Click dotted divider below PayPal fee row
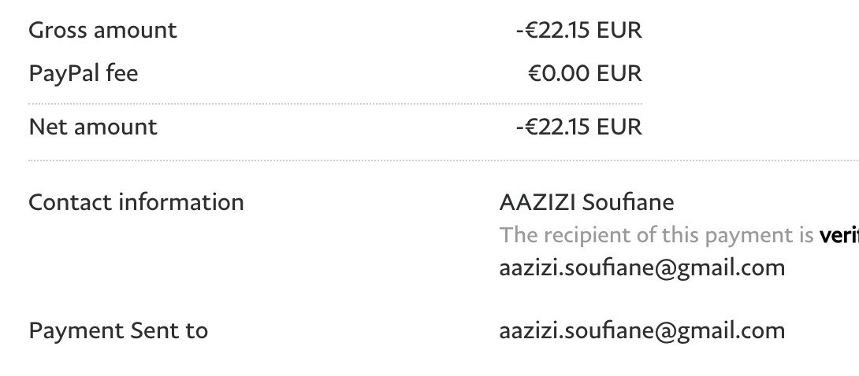The height and width of the screenshot is (376, 859). tap(335, 104)
